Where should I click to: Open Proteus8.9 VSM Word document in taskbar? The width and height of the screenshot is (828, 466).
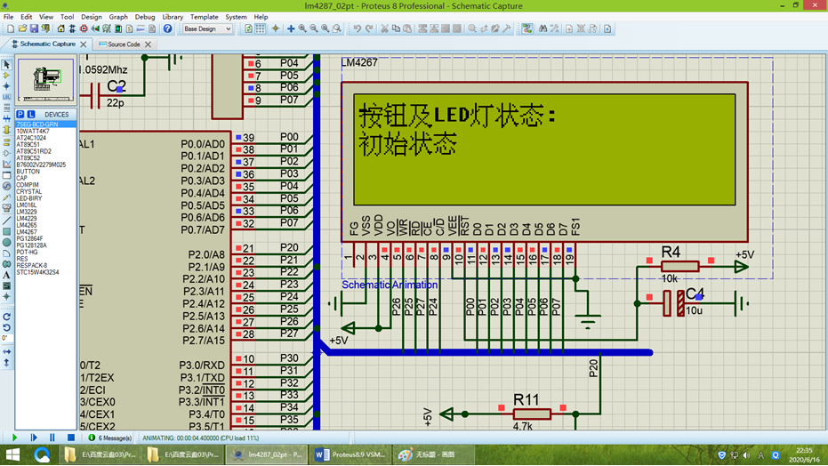(350, 455)
